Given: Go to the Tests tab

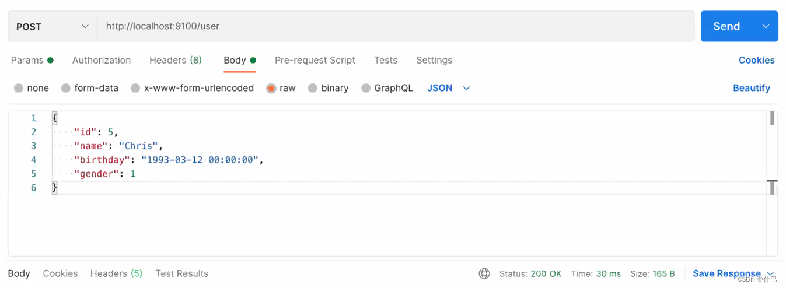Looking at the screenshot, I should (x=386, y=60).
